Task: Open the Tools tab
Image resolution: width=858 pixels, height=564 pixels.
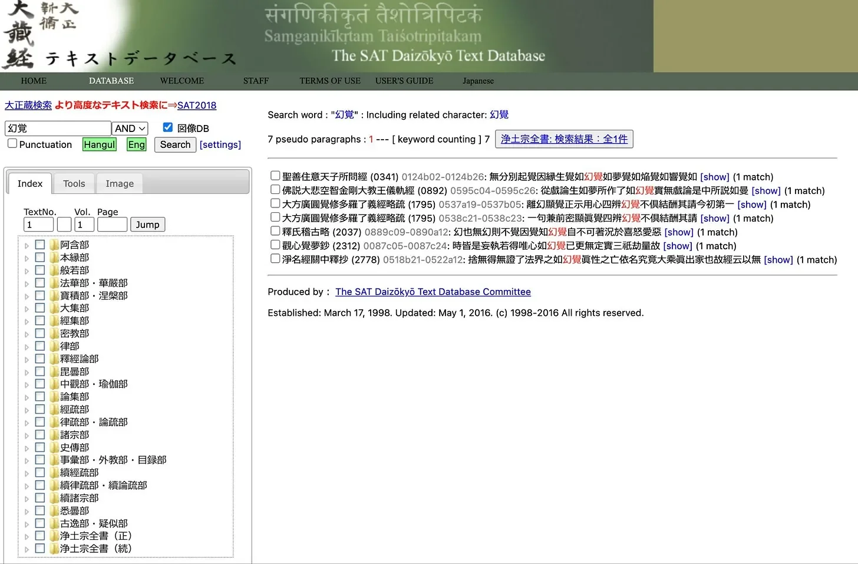Action: (x=73, y=183)
